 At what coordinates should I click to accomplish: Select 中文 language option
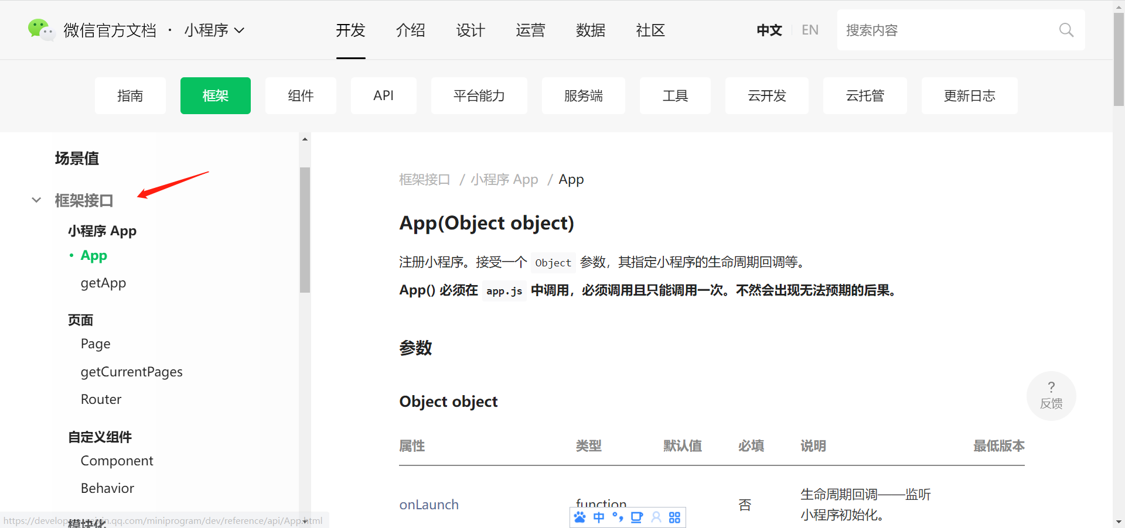pos(769,30)
